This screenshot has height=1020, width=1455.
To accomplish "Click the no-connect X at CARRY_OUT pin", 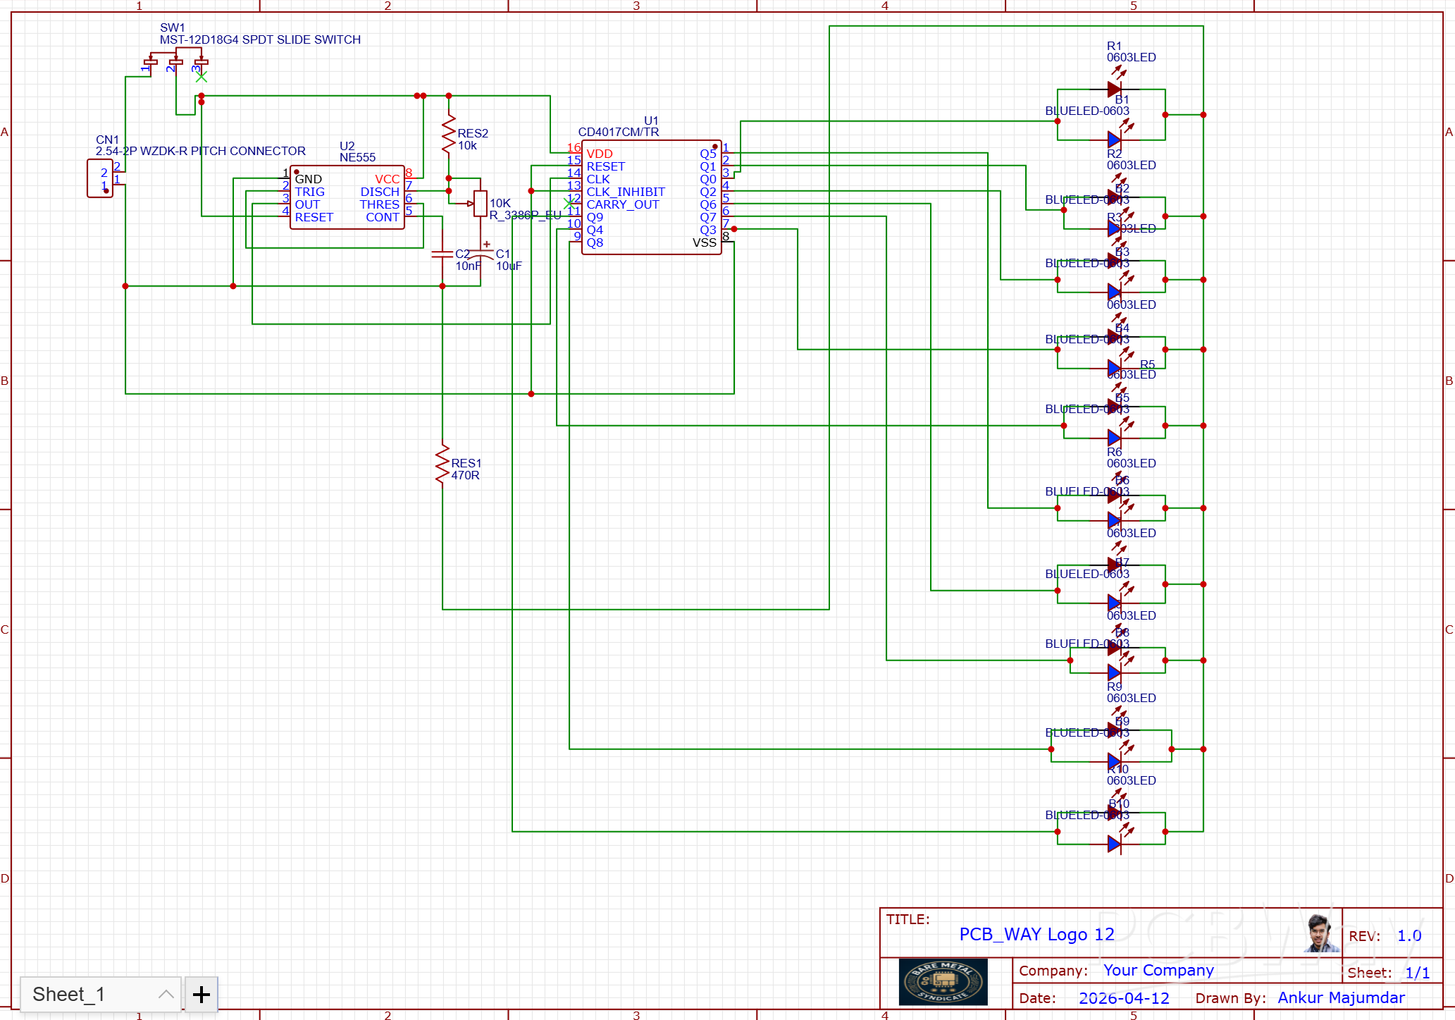I will pyautogui.click(x=569, y=204).
